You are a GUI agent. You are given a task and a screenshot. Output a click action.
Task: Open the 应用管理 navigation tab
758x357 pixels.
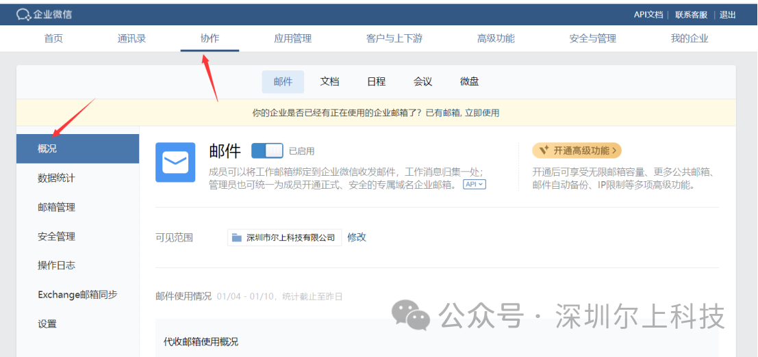click(293, 39)
